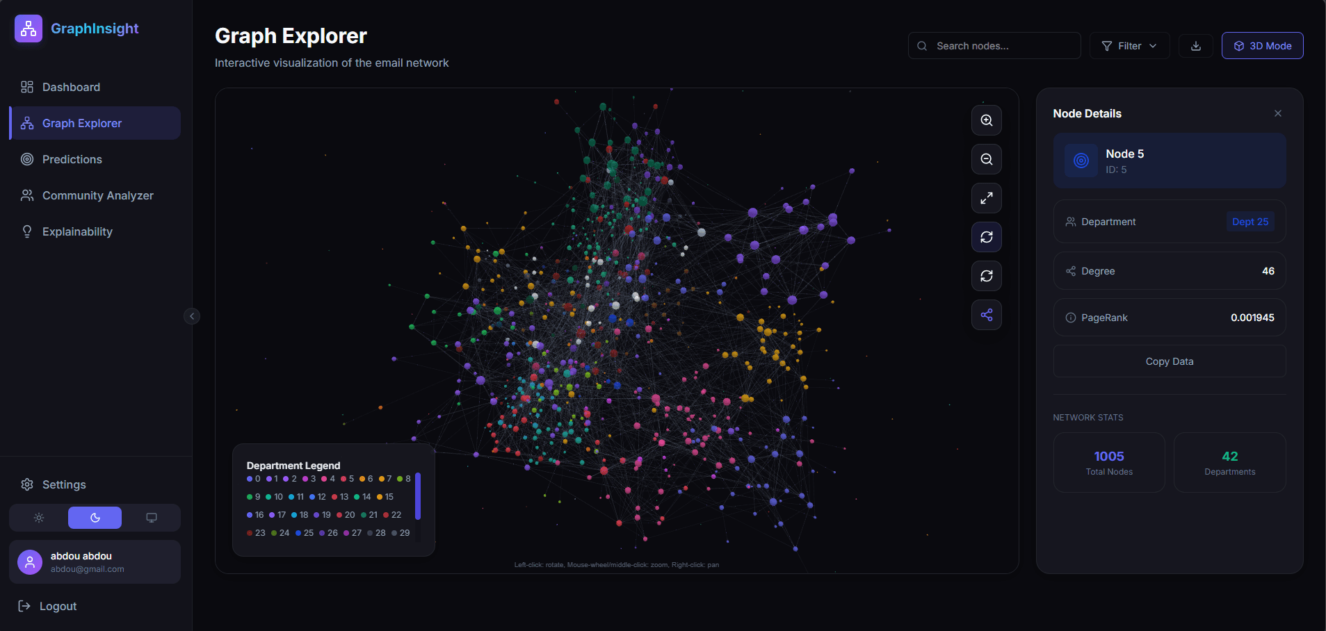Zoom in on the graph view
Screen dimensions: 1326x631
986,120
